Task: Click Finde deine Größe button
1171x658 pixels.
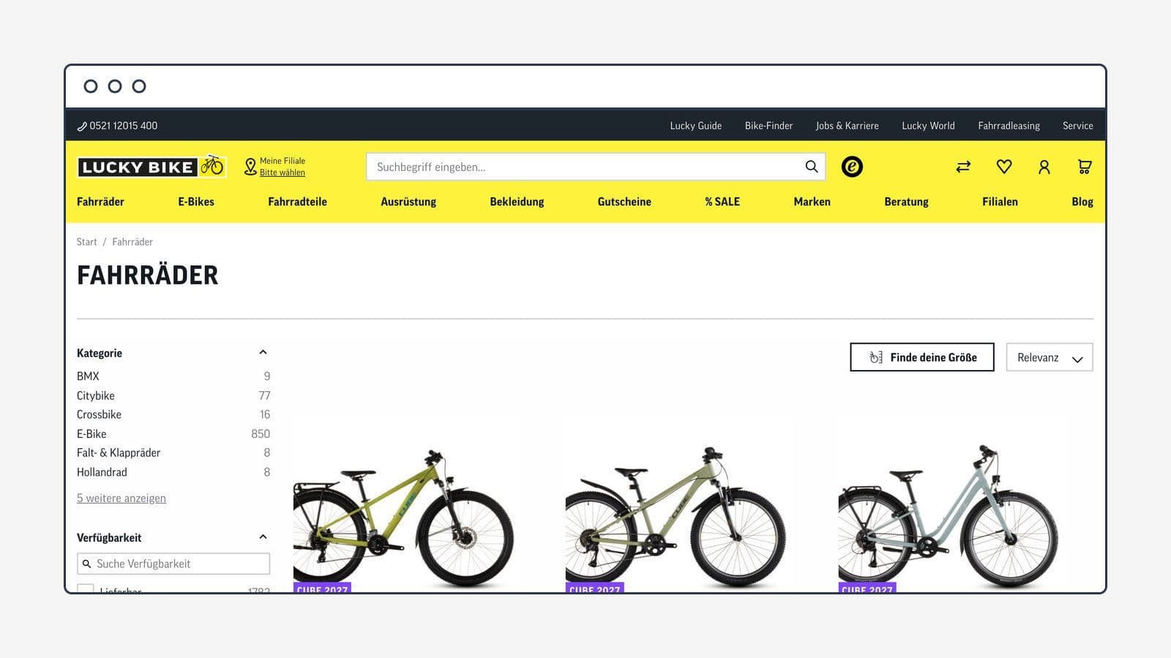Action: (922, 358)
